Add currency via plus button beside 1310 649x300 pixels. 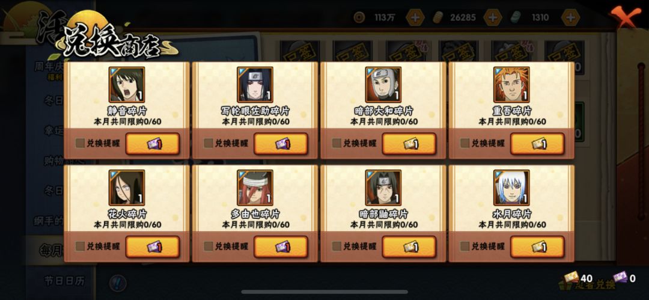pyautogui.click(x=570, y=17)
